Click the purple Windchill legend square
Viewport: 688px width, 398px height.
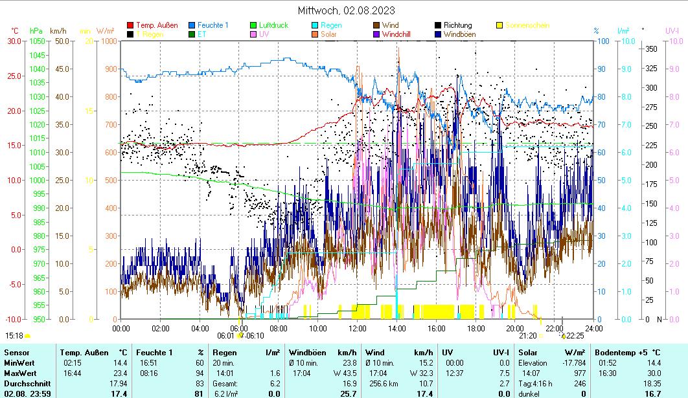pyautogui.click(x=376, y=34)
